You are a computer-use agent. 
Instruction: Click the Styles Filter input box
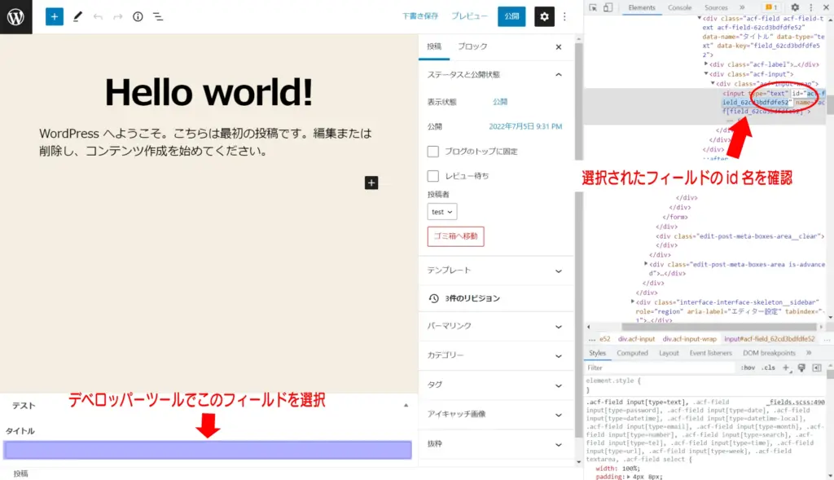coord(660,368)
